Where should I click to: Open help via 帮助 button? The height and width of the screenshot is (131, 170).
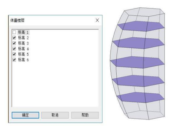[85, 115]
